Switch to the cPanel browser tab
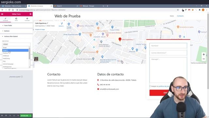This screenshot has width=209, height=118. click(x=66, y=6)
